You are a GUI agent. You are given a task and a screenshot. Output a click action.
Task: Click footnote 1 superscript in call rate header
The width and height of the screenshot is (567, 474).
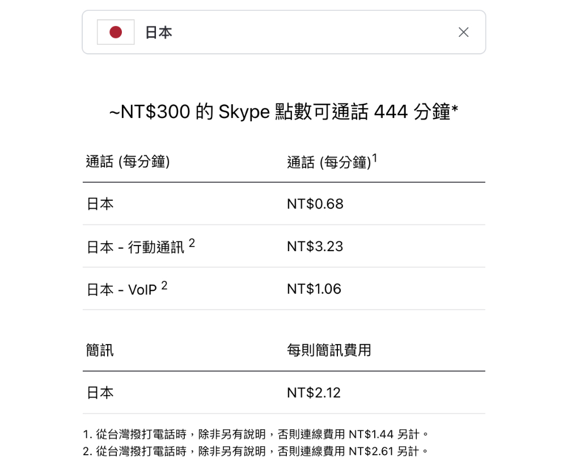pyautogui.click(x=375, y=158)
